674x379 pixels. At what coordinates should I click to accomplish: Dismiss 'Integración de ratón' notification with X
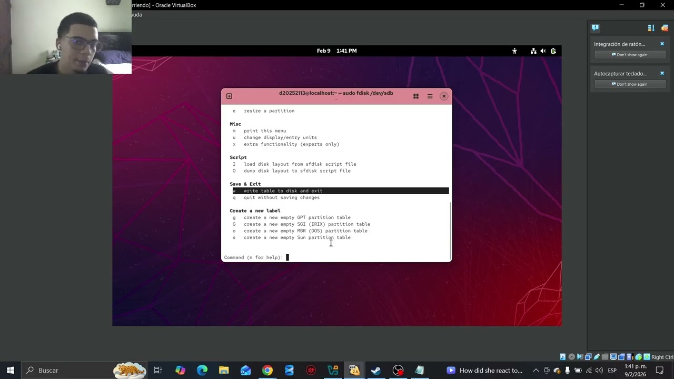[662, 44]
